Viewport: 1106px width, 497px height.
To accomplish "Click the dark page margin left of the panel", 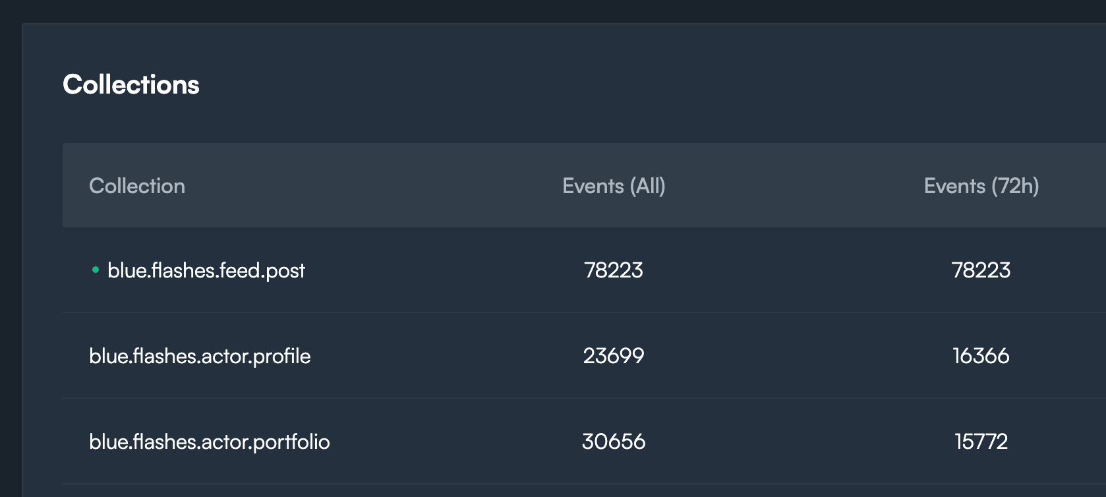I will tap(11, 264).
